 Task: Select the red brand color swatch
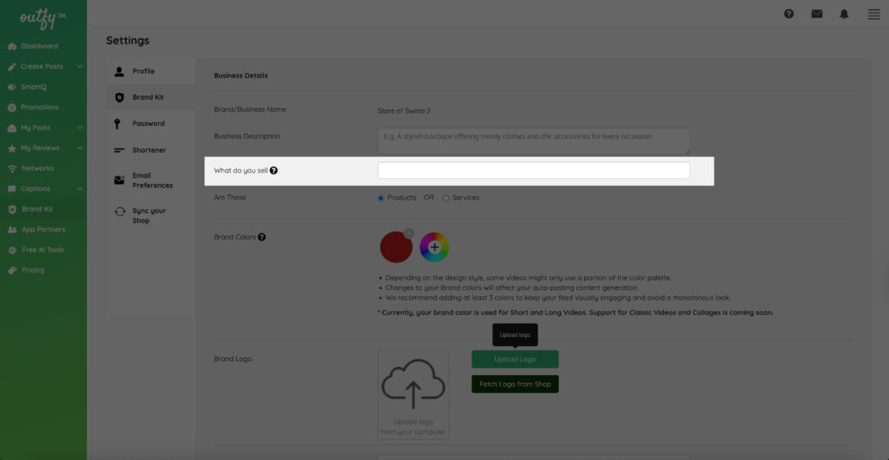[395, 248]
